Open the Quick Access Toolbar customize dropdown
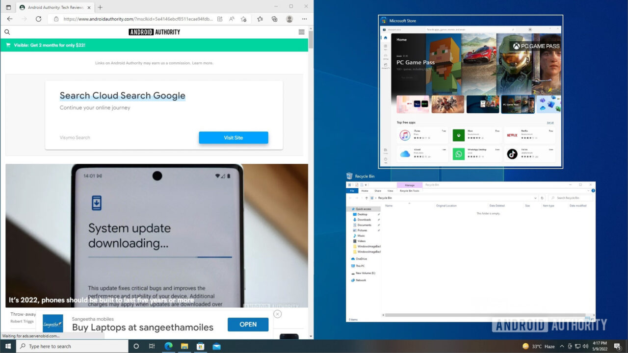628x353 pixels. tap(366, 185)
